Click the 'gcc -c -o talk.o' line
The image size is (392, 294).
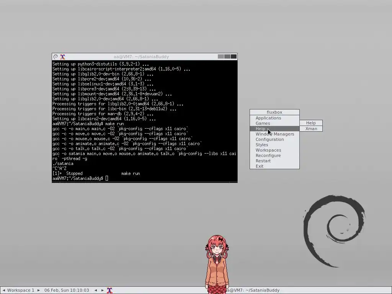coord(120,149)
